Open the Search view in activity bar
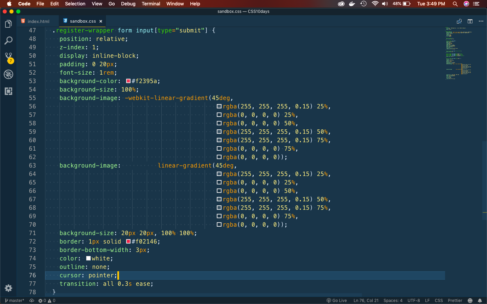 click(x=8, y=41)
